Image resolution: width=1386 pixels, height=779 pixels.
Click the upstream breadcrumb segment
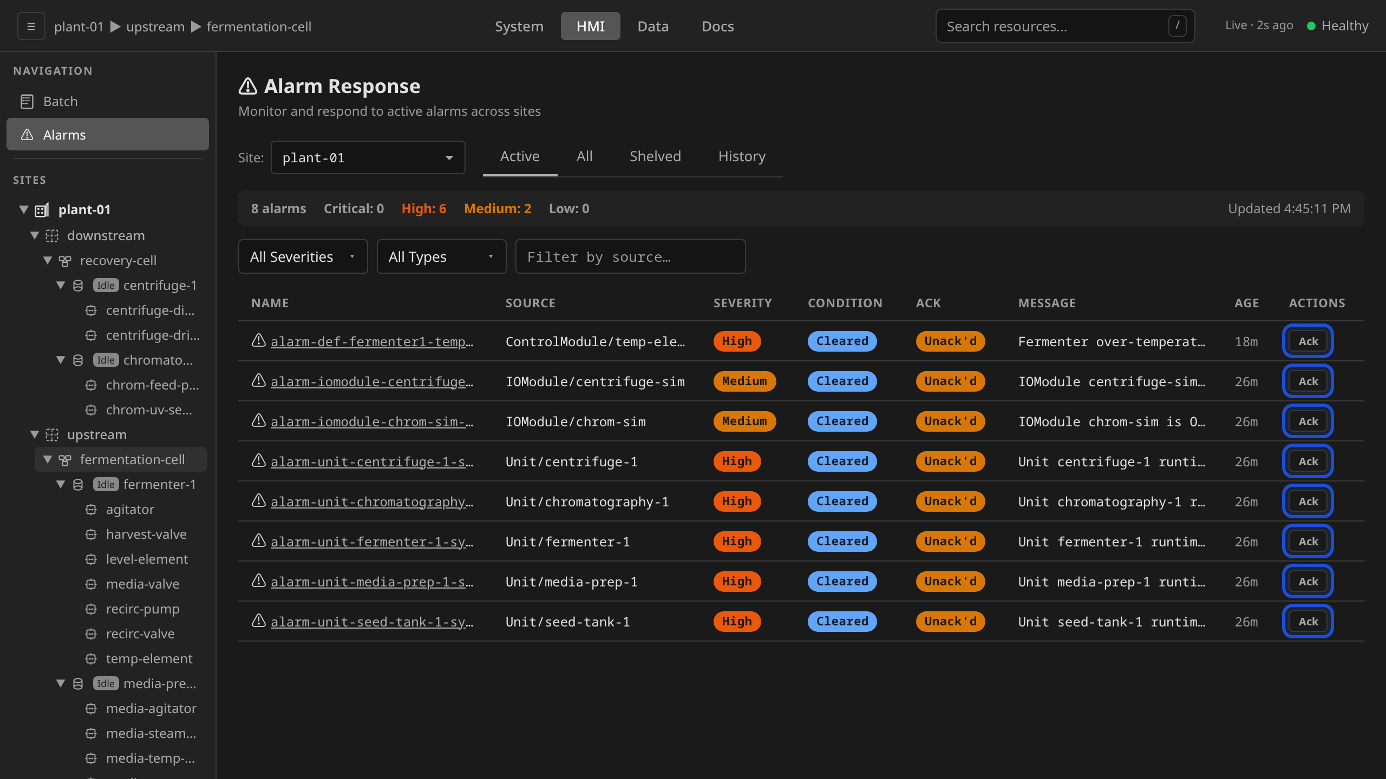tap(155, 27)
